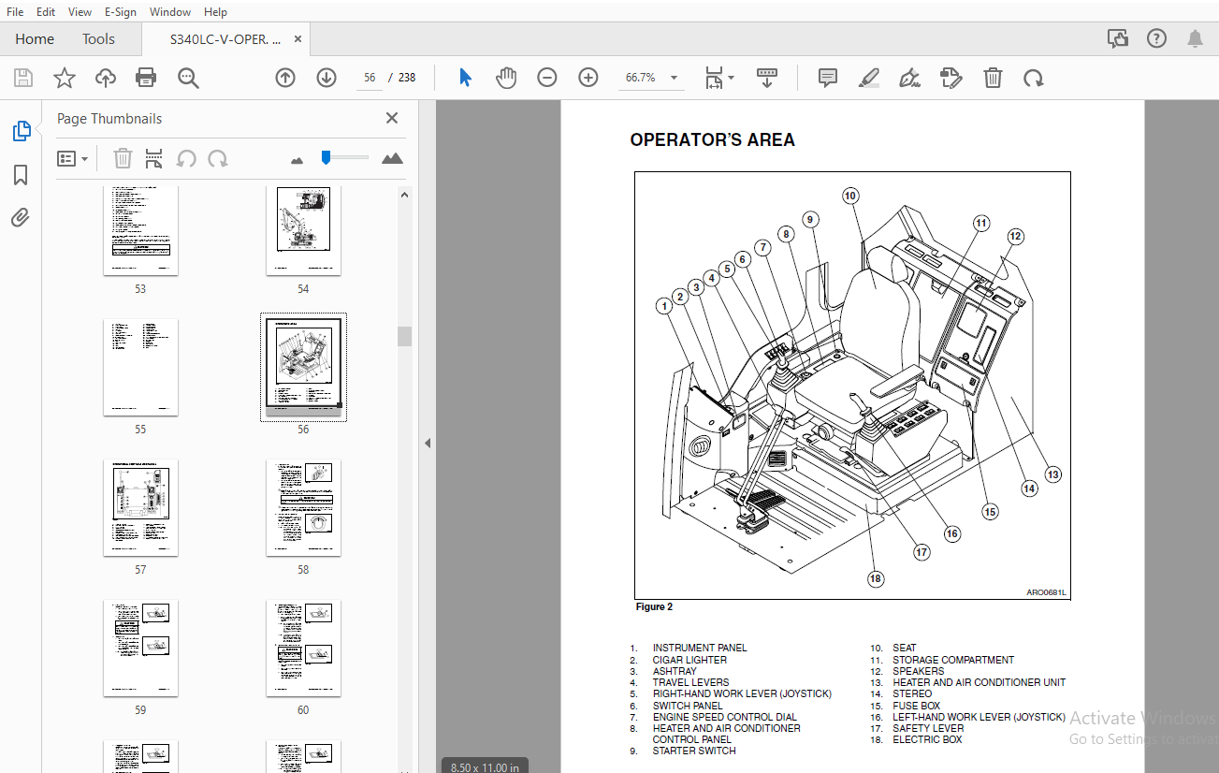Click the stamp tool icon
The width and height of the screenshot is (1219, 773).
click(x=951, y=78)
